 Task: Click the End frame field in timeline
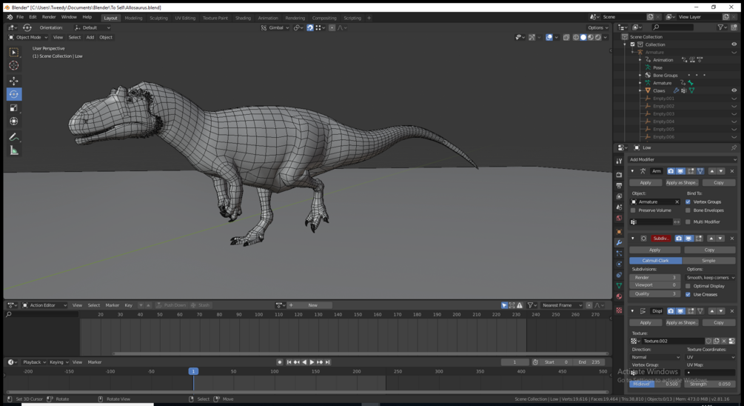pyautogui.click(x=589, y=362)
